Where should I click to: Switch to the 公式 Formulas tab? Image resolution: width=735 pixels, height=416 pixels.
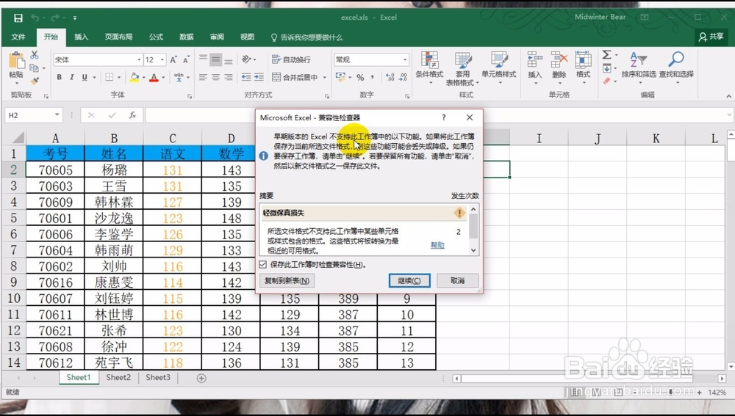coord(156,37)
